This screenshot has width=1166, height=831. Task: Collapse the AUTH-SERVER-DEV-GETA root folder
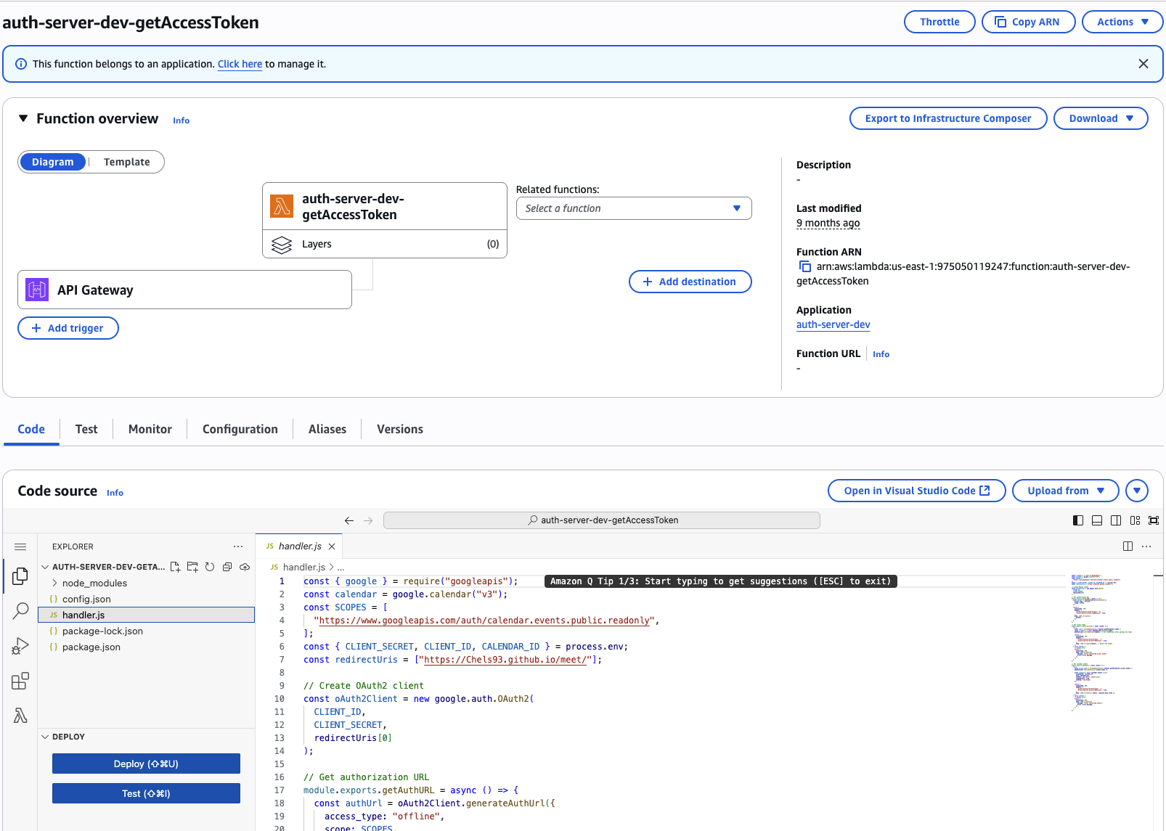(45, 567)
